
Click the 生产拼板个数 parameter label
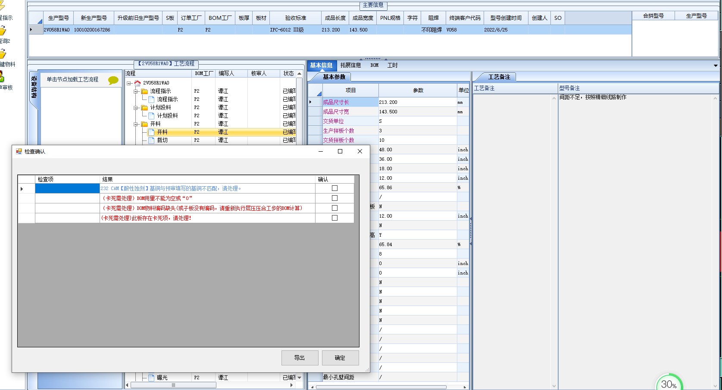(338, 131)
